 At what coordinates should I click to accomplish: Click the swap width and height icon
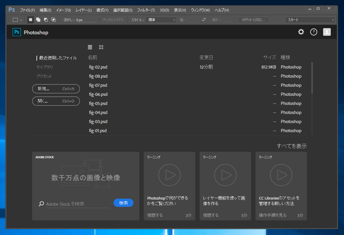tap(204, 20)
